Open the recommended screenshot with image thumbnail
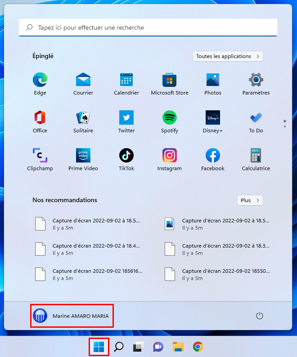 click(x=217, y=224)
